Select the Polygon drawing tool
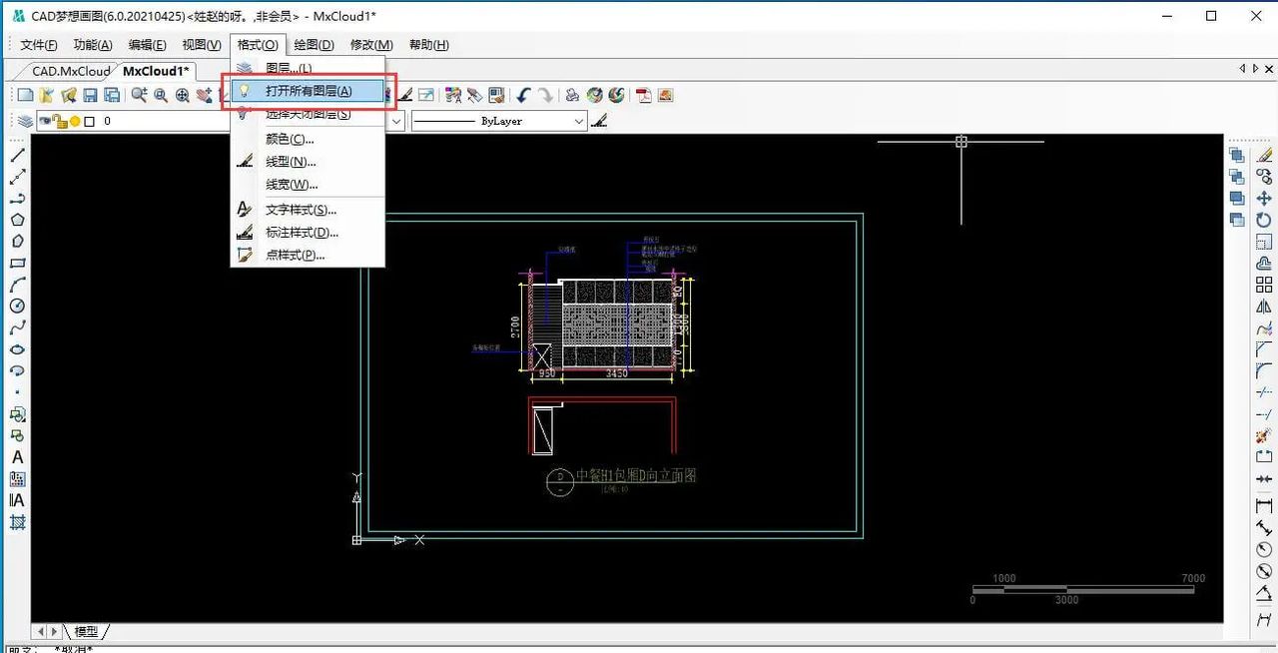The width and height of the screenshot is (1278, 653). tap(17, 220)
